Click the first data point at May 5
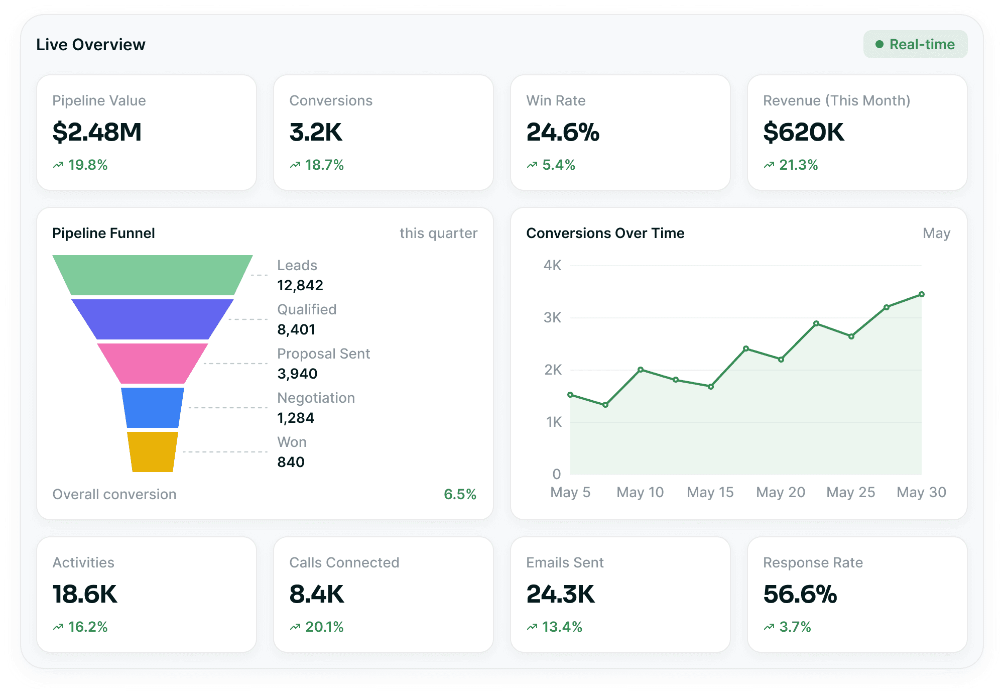 (570, 395)
